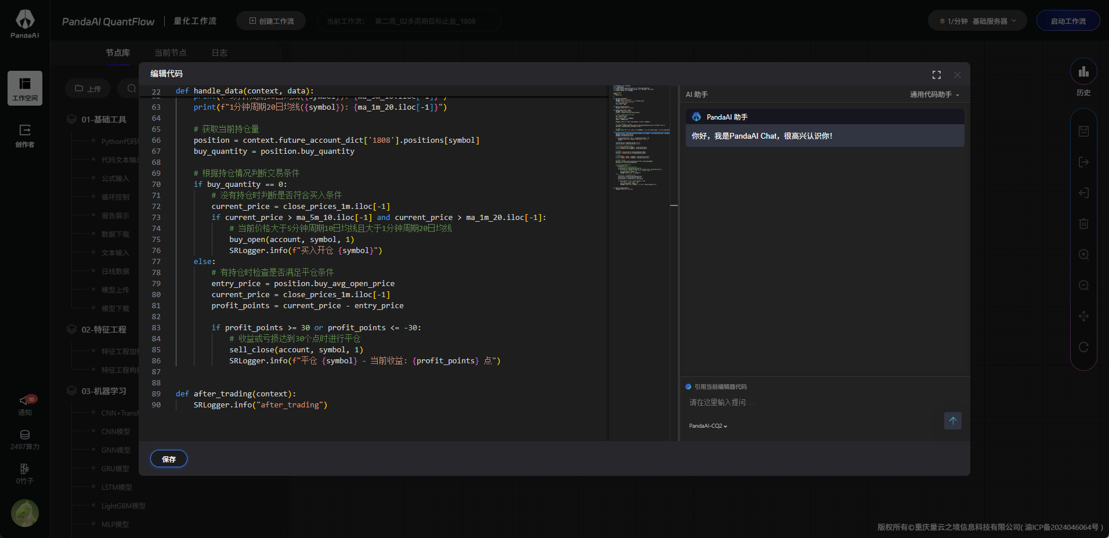Switch to the 当前节点 tab

tap(171, 53)
